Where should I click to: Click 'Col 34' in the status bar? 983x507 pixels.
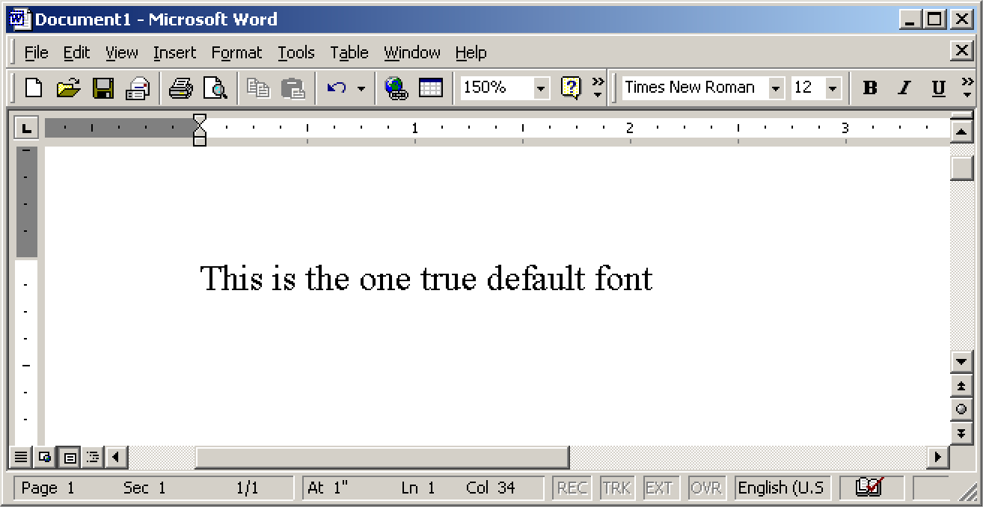491,488
